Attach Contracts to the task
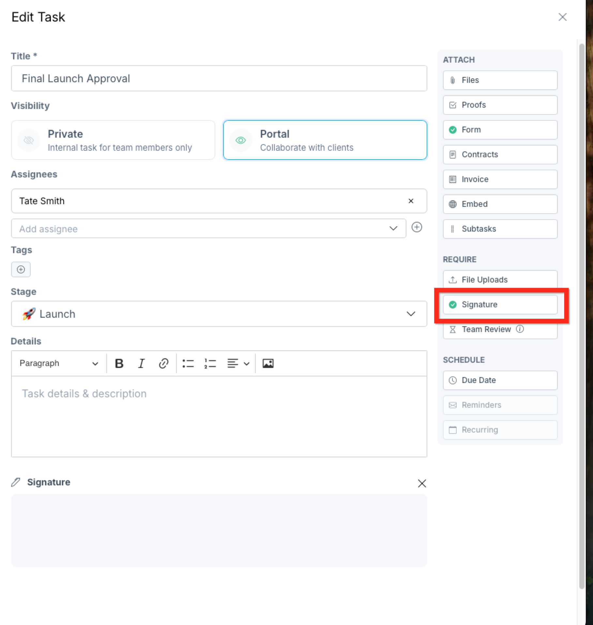 pos(500,155)
